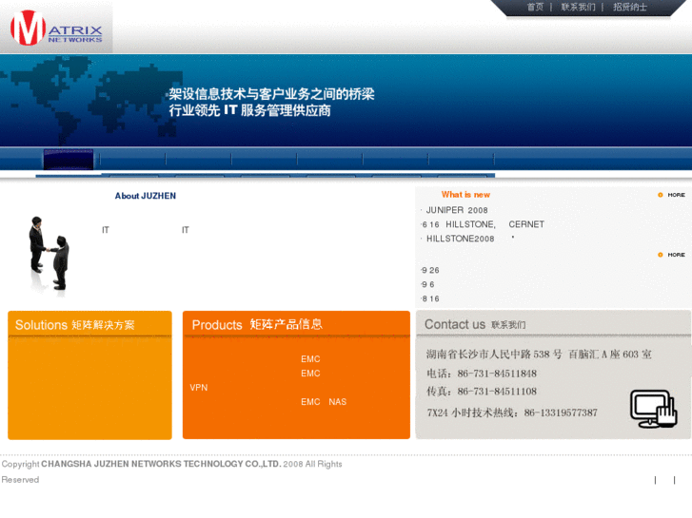The width and height of the screenshot is (692, 518).
Task: Click the Products 矩阵产品信息 header
Action: click(x=257, y=324)
